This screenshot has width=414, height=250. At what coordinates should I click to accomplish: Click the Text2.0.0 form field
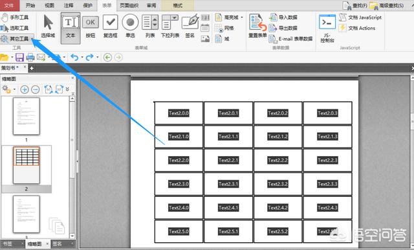179,113
